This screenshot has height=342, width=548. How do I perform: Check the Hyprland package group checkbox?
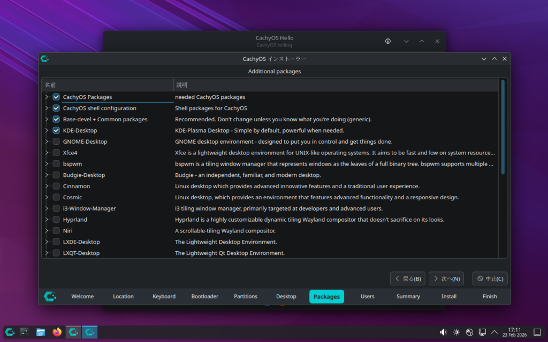[56, 220]
